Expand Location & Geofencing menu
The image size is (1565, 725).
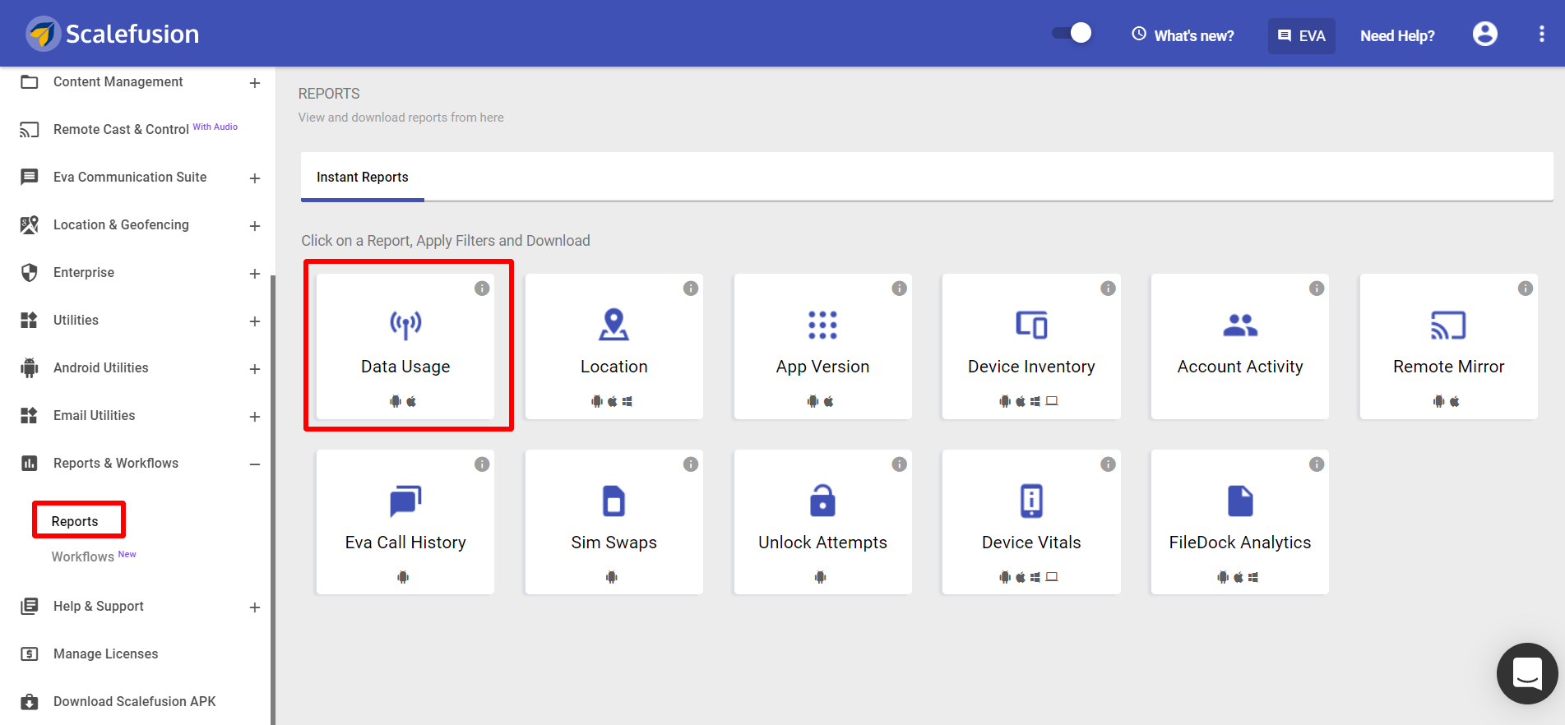pyautogui.click(x=255, y=226)
